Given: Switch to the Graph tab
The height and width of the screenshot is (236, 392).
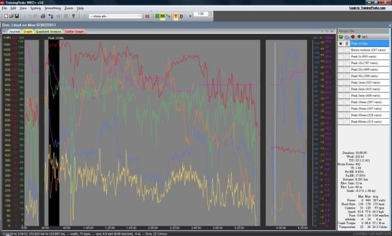Looking at the screenshot, I should (27, 31).
